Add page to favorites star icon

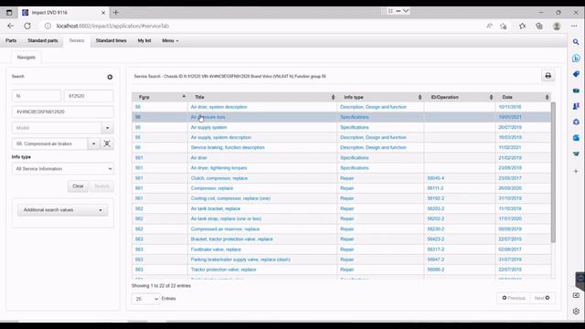pos(504,26)
